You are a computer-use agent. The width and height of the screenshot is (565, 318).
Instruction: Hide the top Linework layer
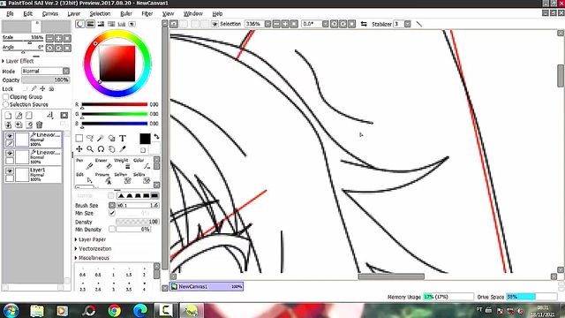coord(10,135)
